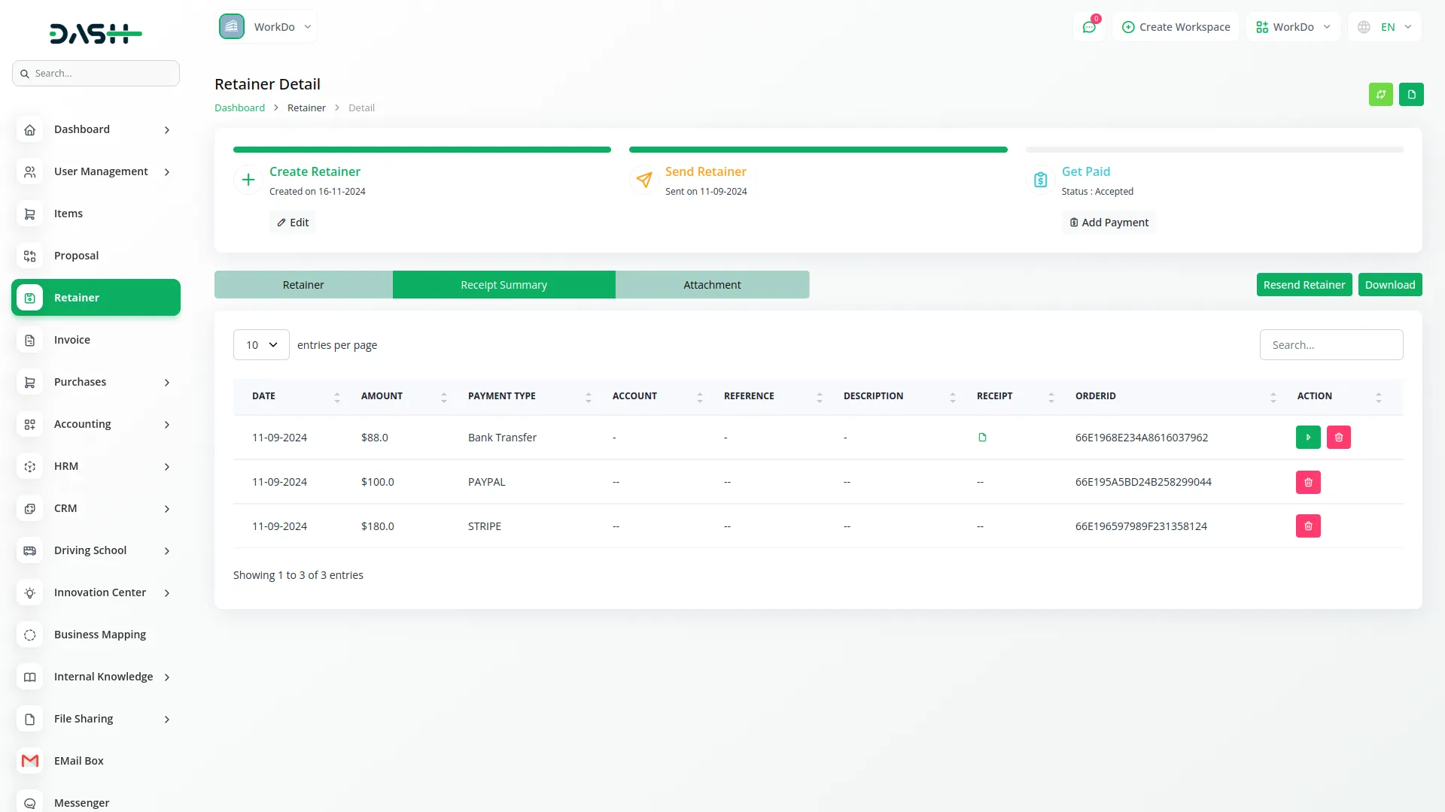The image size is (1445, 812).
Task: Click the chat messages icon in header
Action: point(1088,27)
